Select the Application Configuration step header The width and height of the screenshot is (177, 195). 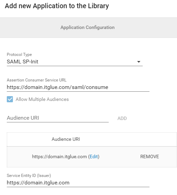(88, 27)
